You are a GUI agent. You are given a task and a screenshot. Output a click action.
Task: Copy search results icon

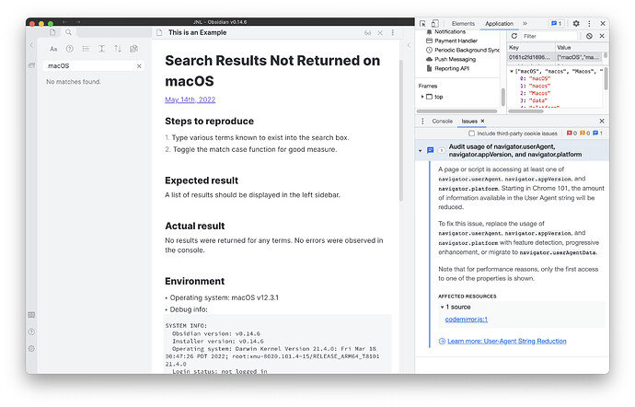click(133, 49)
